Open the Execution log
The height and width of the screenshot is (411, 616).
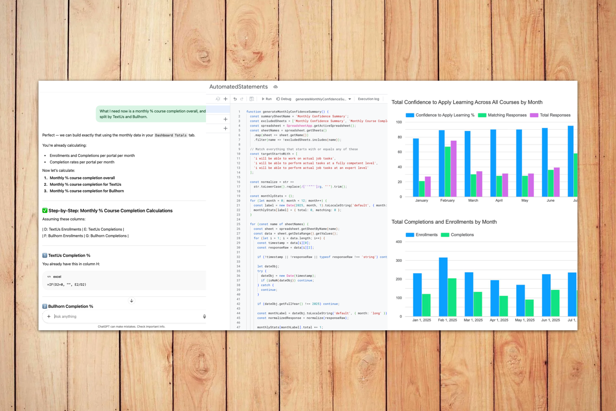[369, 99]
